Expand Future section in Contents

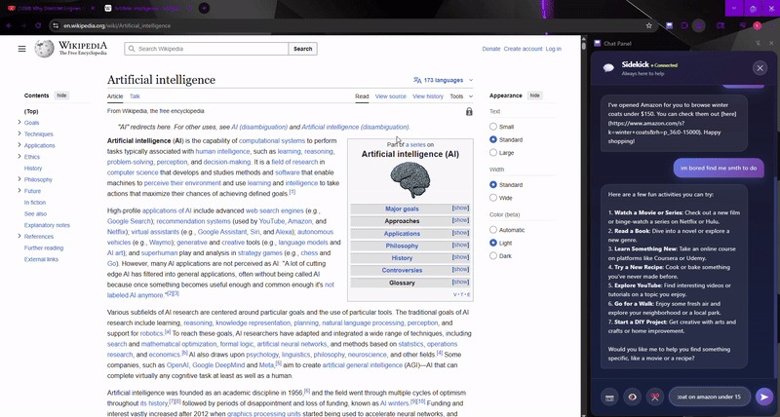point(19,191)
